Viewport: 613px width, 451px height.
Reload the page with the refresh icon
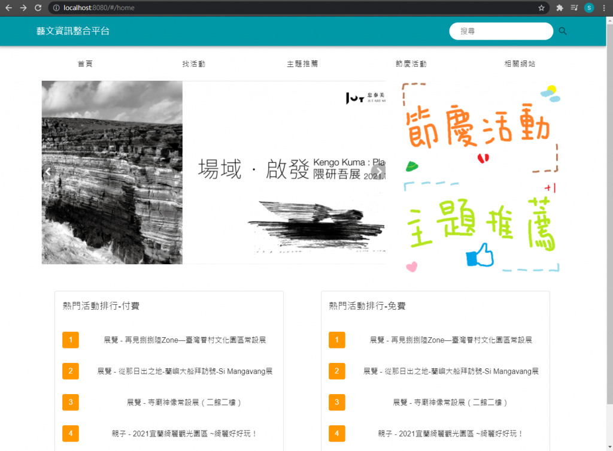pyautogui.click(x=38, y=8)
